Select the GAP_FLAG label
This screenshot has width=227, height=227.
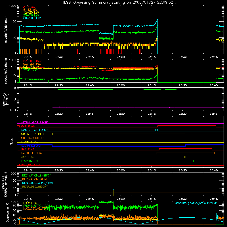click(x=28, y=126)
